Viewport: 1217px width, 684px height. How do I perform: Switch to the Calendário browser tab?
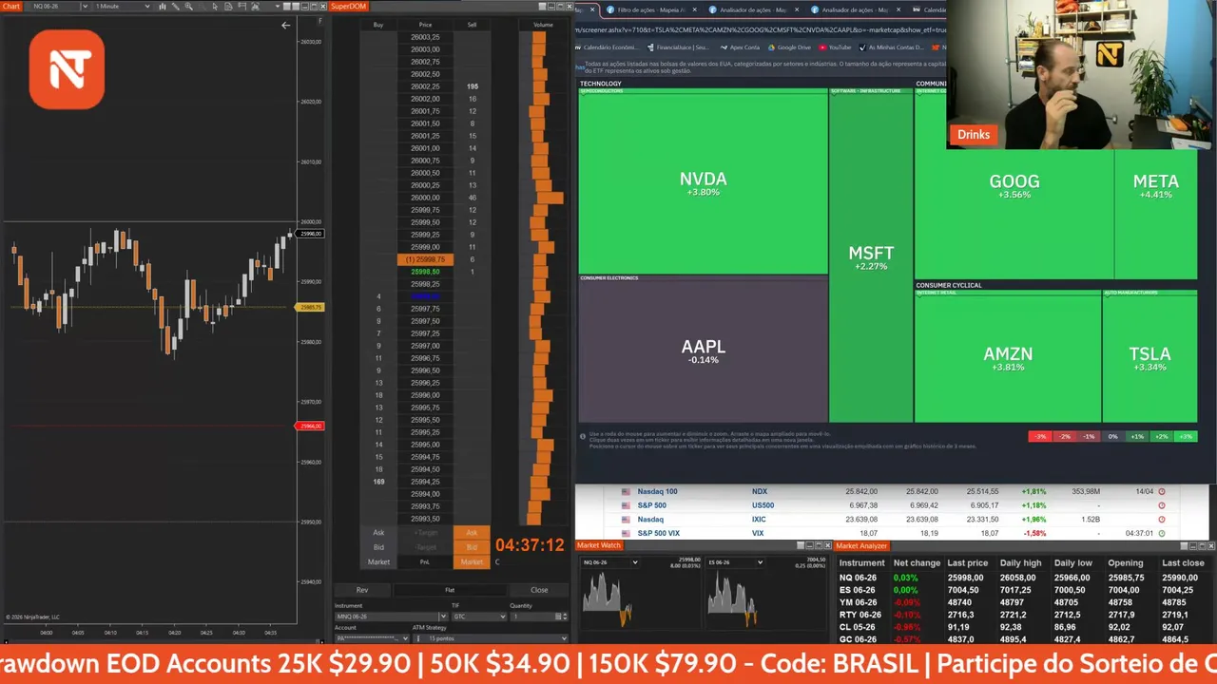tap(929, 9)
